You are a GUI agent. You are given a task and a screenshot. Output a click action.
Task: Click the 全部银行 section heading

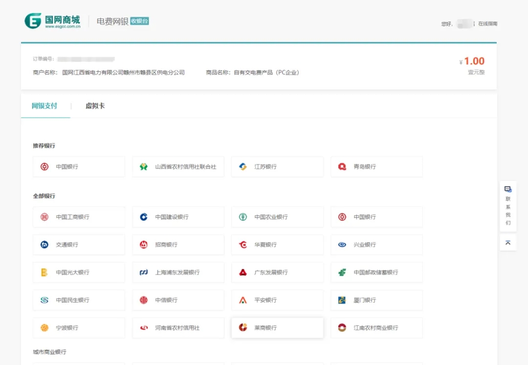[x=44, y=196]
